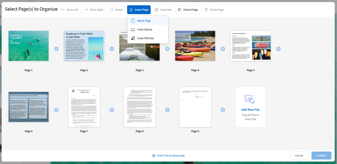Select the Page 6 thumbnail

29,107
